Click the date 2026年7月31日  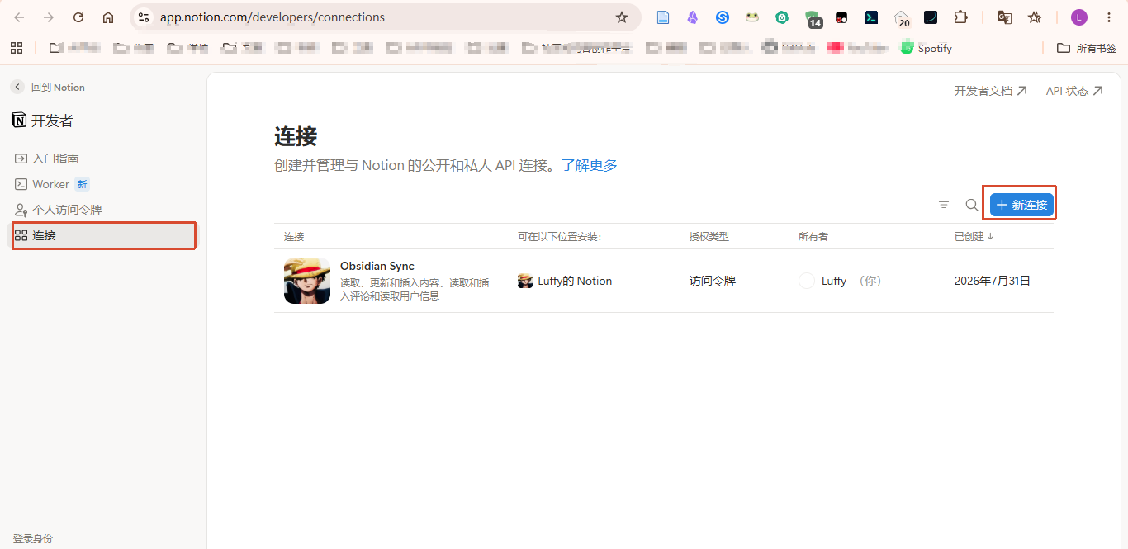pyautogui.click(x=993, y=281)
